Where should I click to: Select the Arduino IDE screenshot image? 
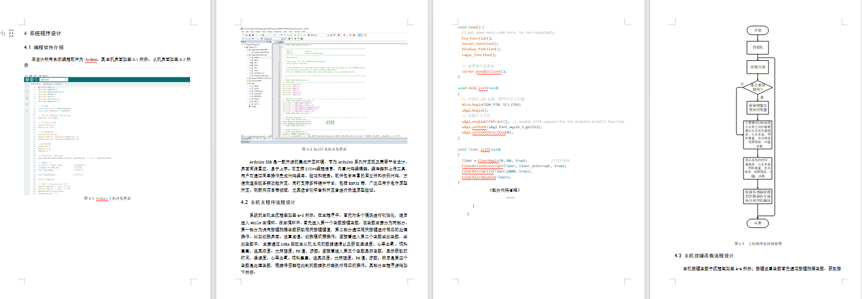coord(107,136)
